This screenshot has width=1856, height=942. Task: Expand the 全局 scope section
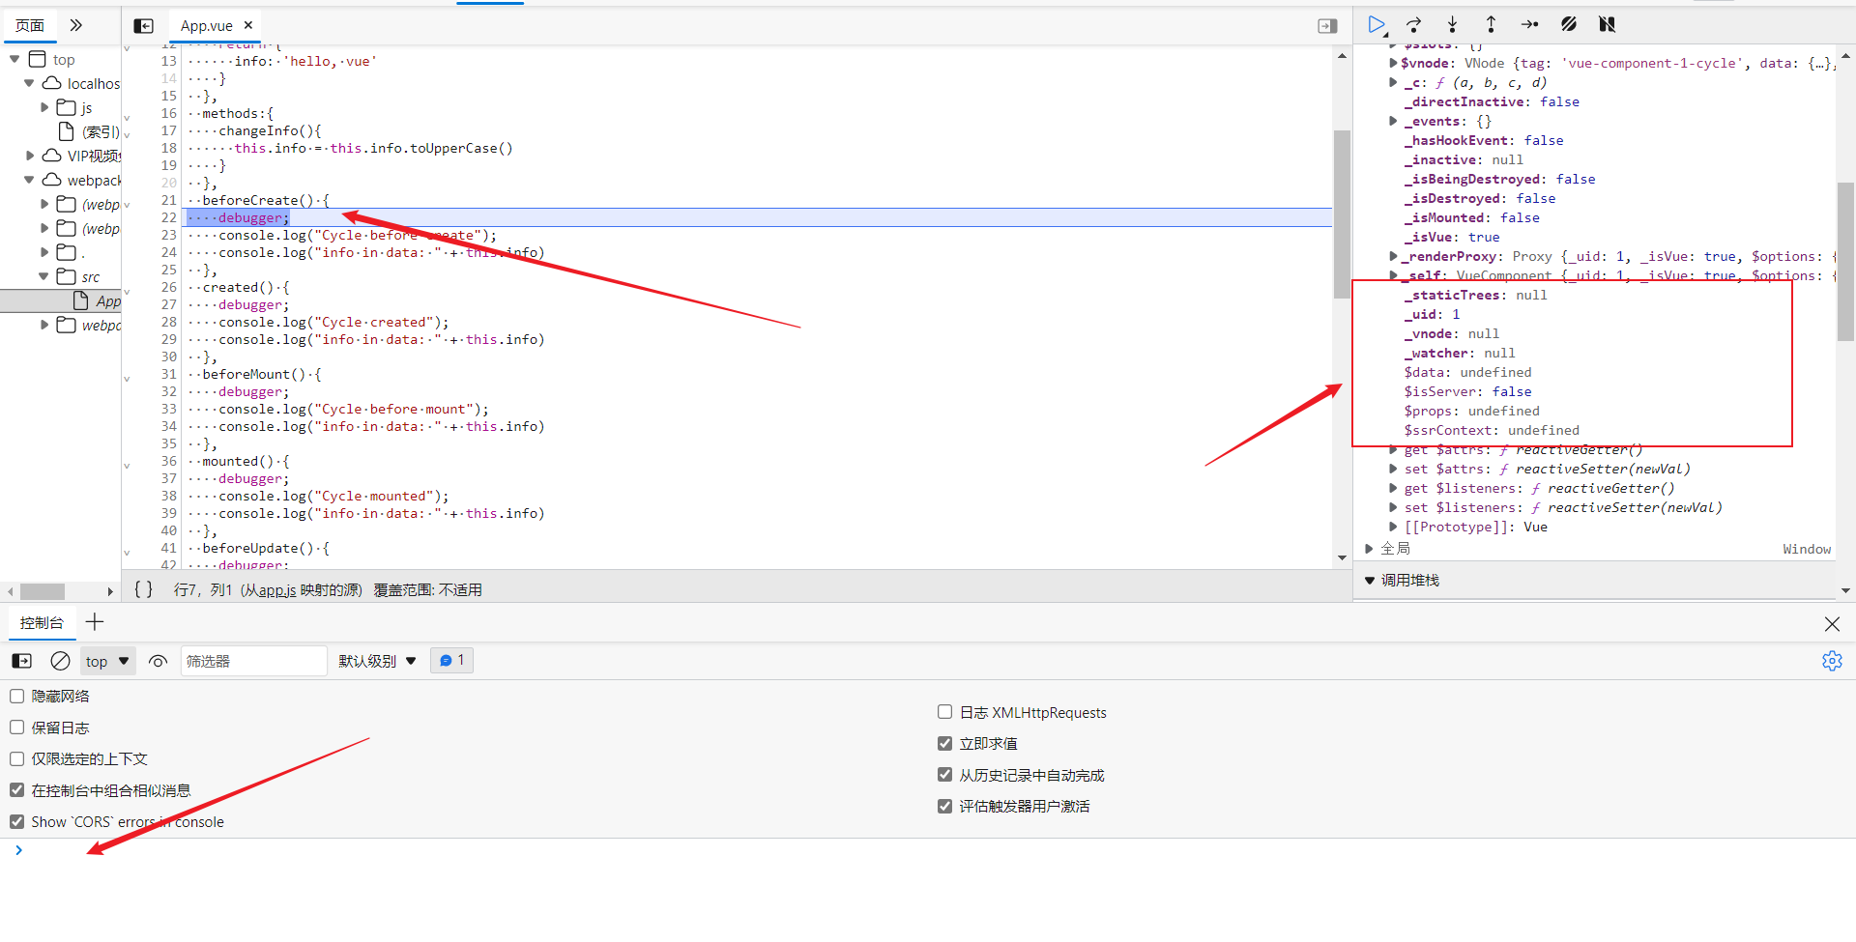click(x=1370, y=549)
